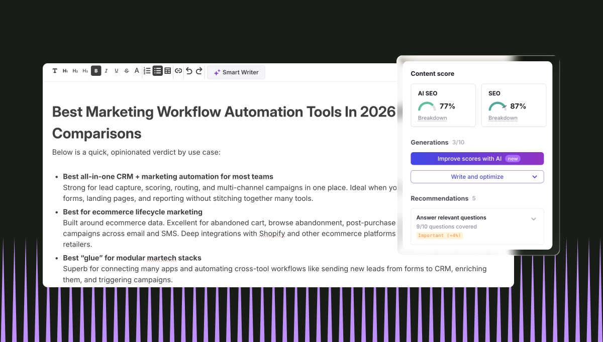Image resolution: width=603 pixels, height=342 pixels.
Task: Click the article title heading
Action: pyautogui.click(x=224, y=123)
